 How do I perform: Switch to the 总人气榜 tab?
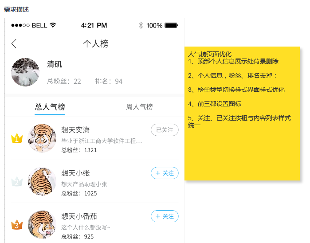tap(50, 107)
